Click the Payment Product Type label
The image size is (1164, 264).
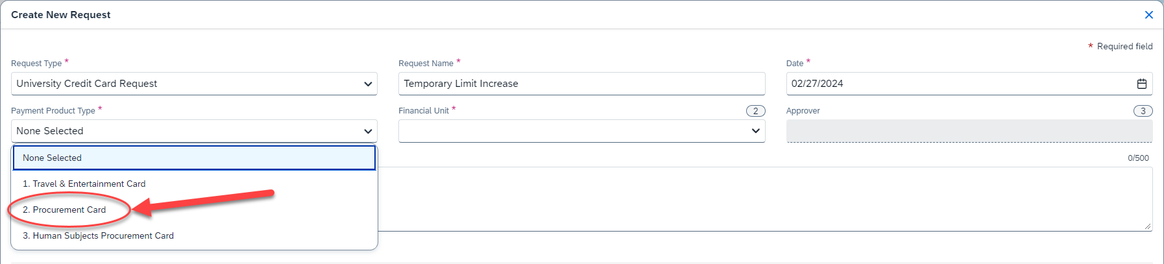(53, 111)
